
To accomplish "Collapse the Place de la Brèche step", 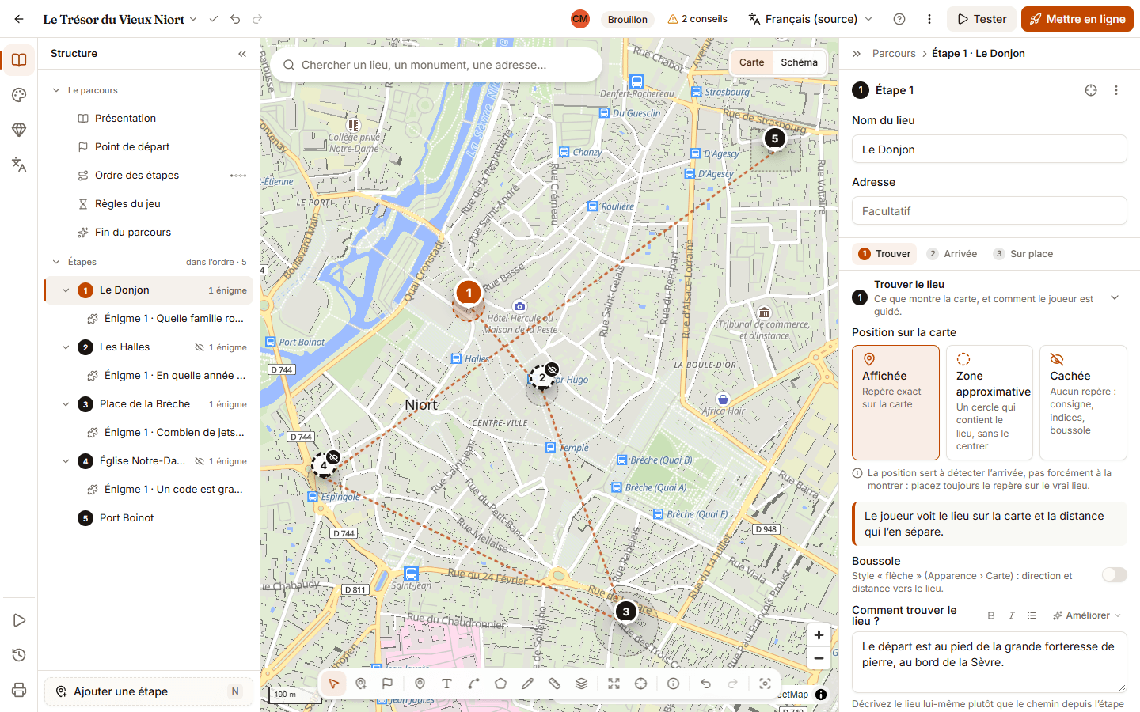I will tap(66, 404).
